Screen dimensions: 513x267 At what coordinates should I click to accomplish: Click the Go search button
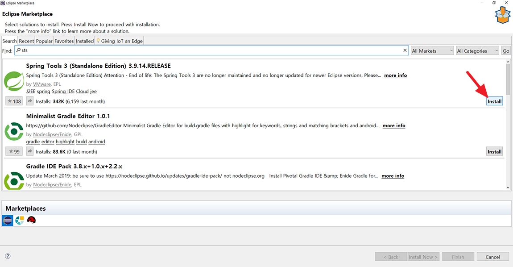(x=506, y=51)
